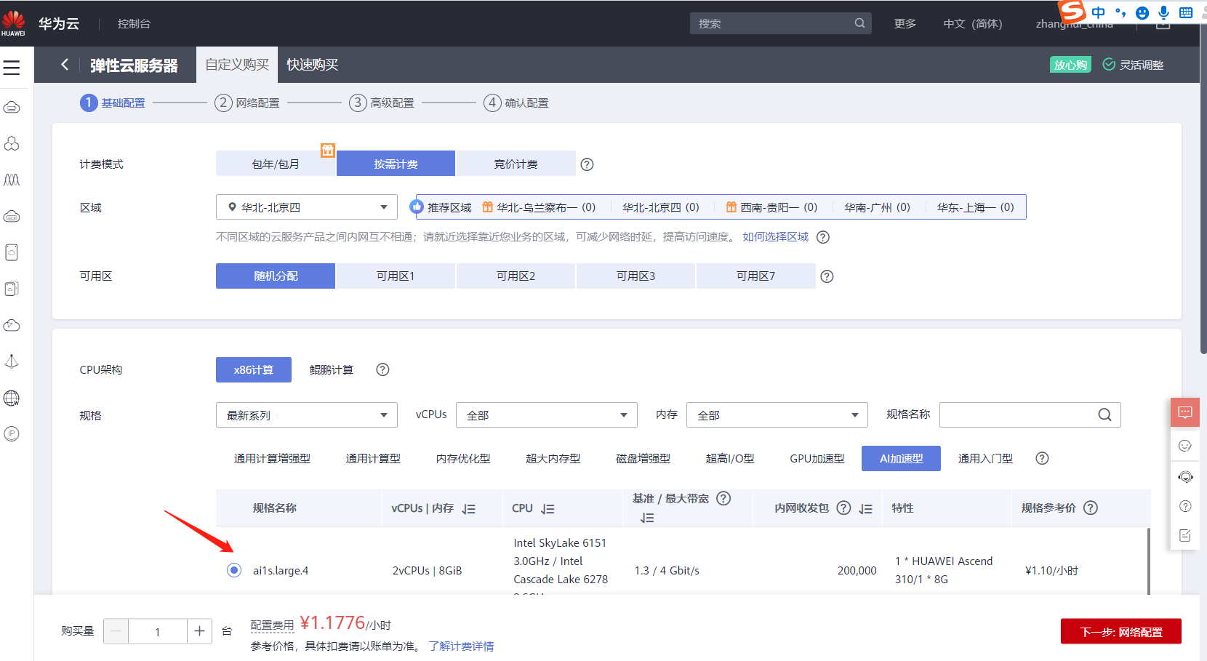Sort the table by 内网收发包
The width and height of the screenshot is (1207, 661).
865,509
